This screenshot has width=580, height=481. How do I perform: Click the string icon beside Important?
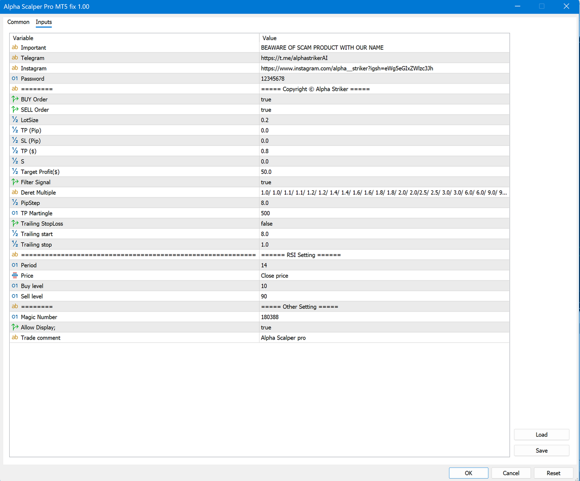14,48
